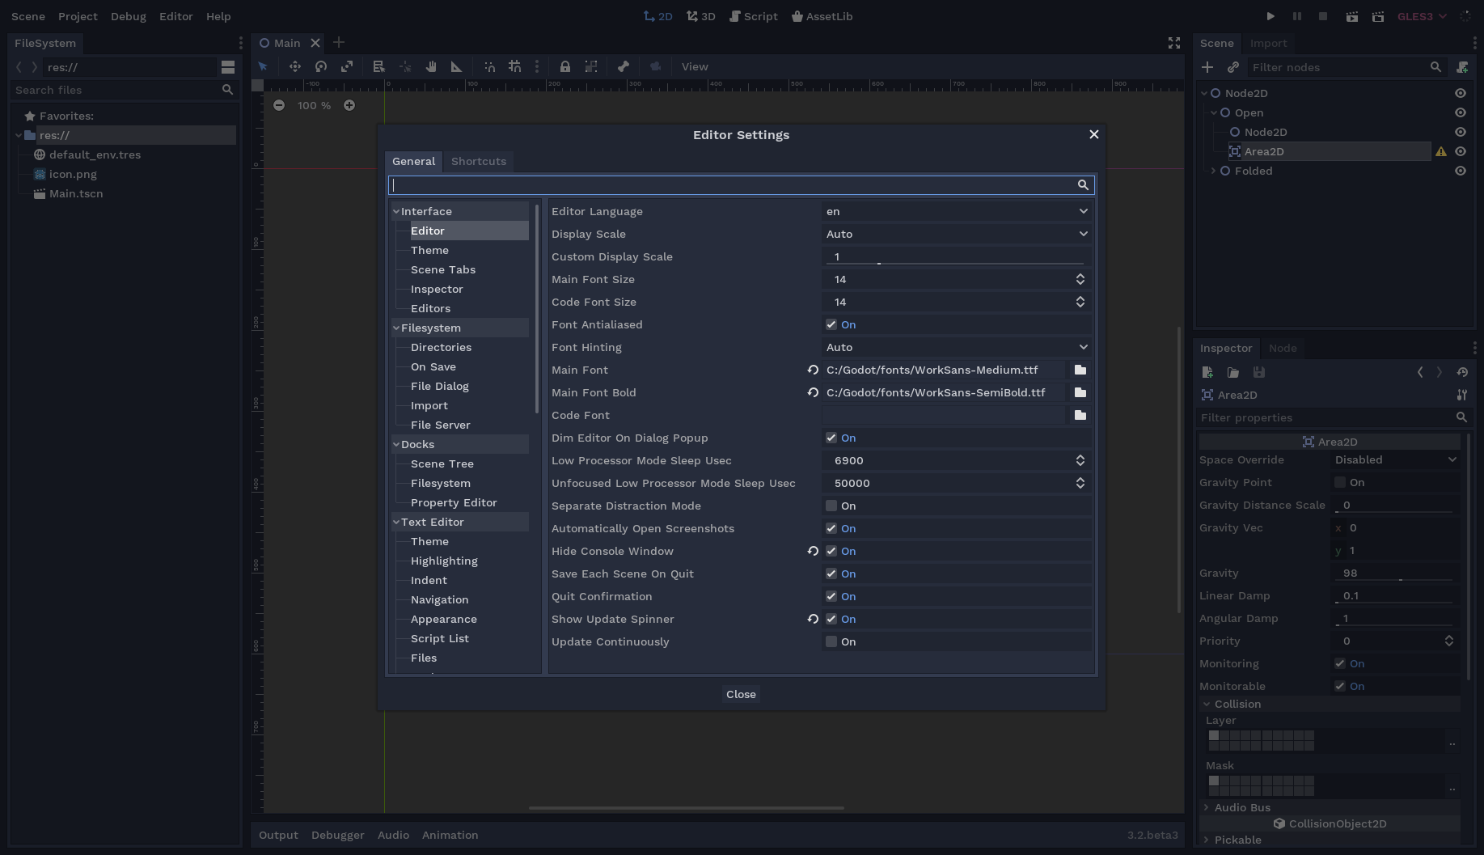Switch to the AssetLib view
Screen dimensions: 1484x855
[x=822, y=16]
